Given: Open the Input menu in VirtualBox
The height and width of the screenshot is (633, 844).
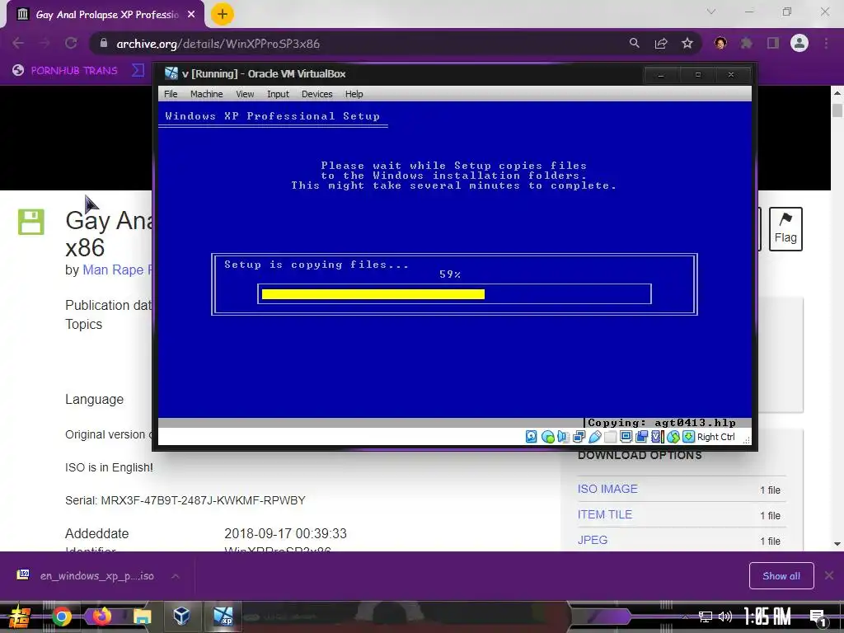Looking at the screenshot, I should (278, 94).
